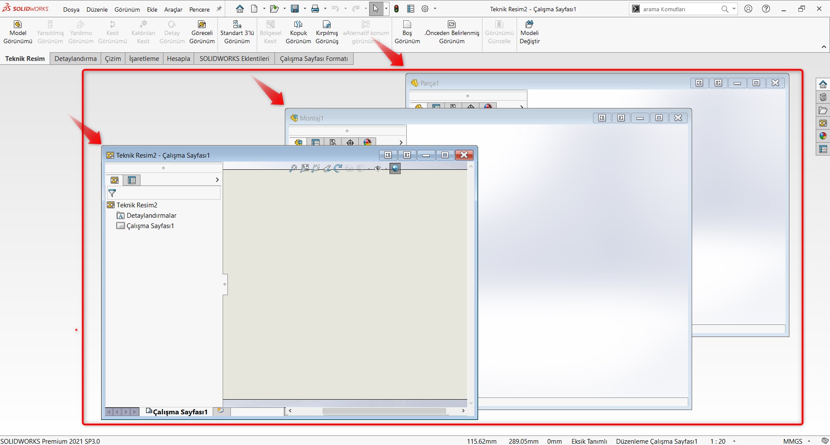The height and width of the screenshot is (445, 830).
Task: Open Options gear icon
Action: (x=425, y=9)
